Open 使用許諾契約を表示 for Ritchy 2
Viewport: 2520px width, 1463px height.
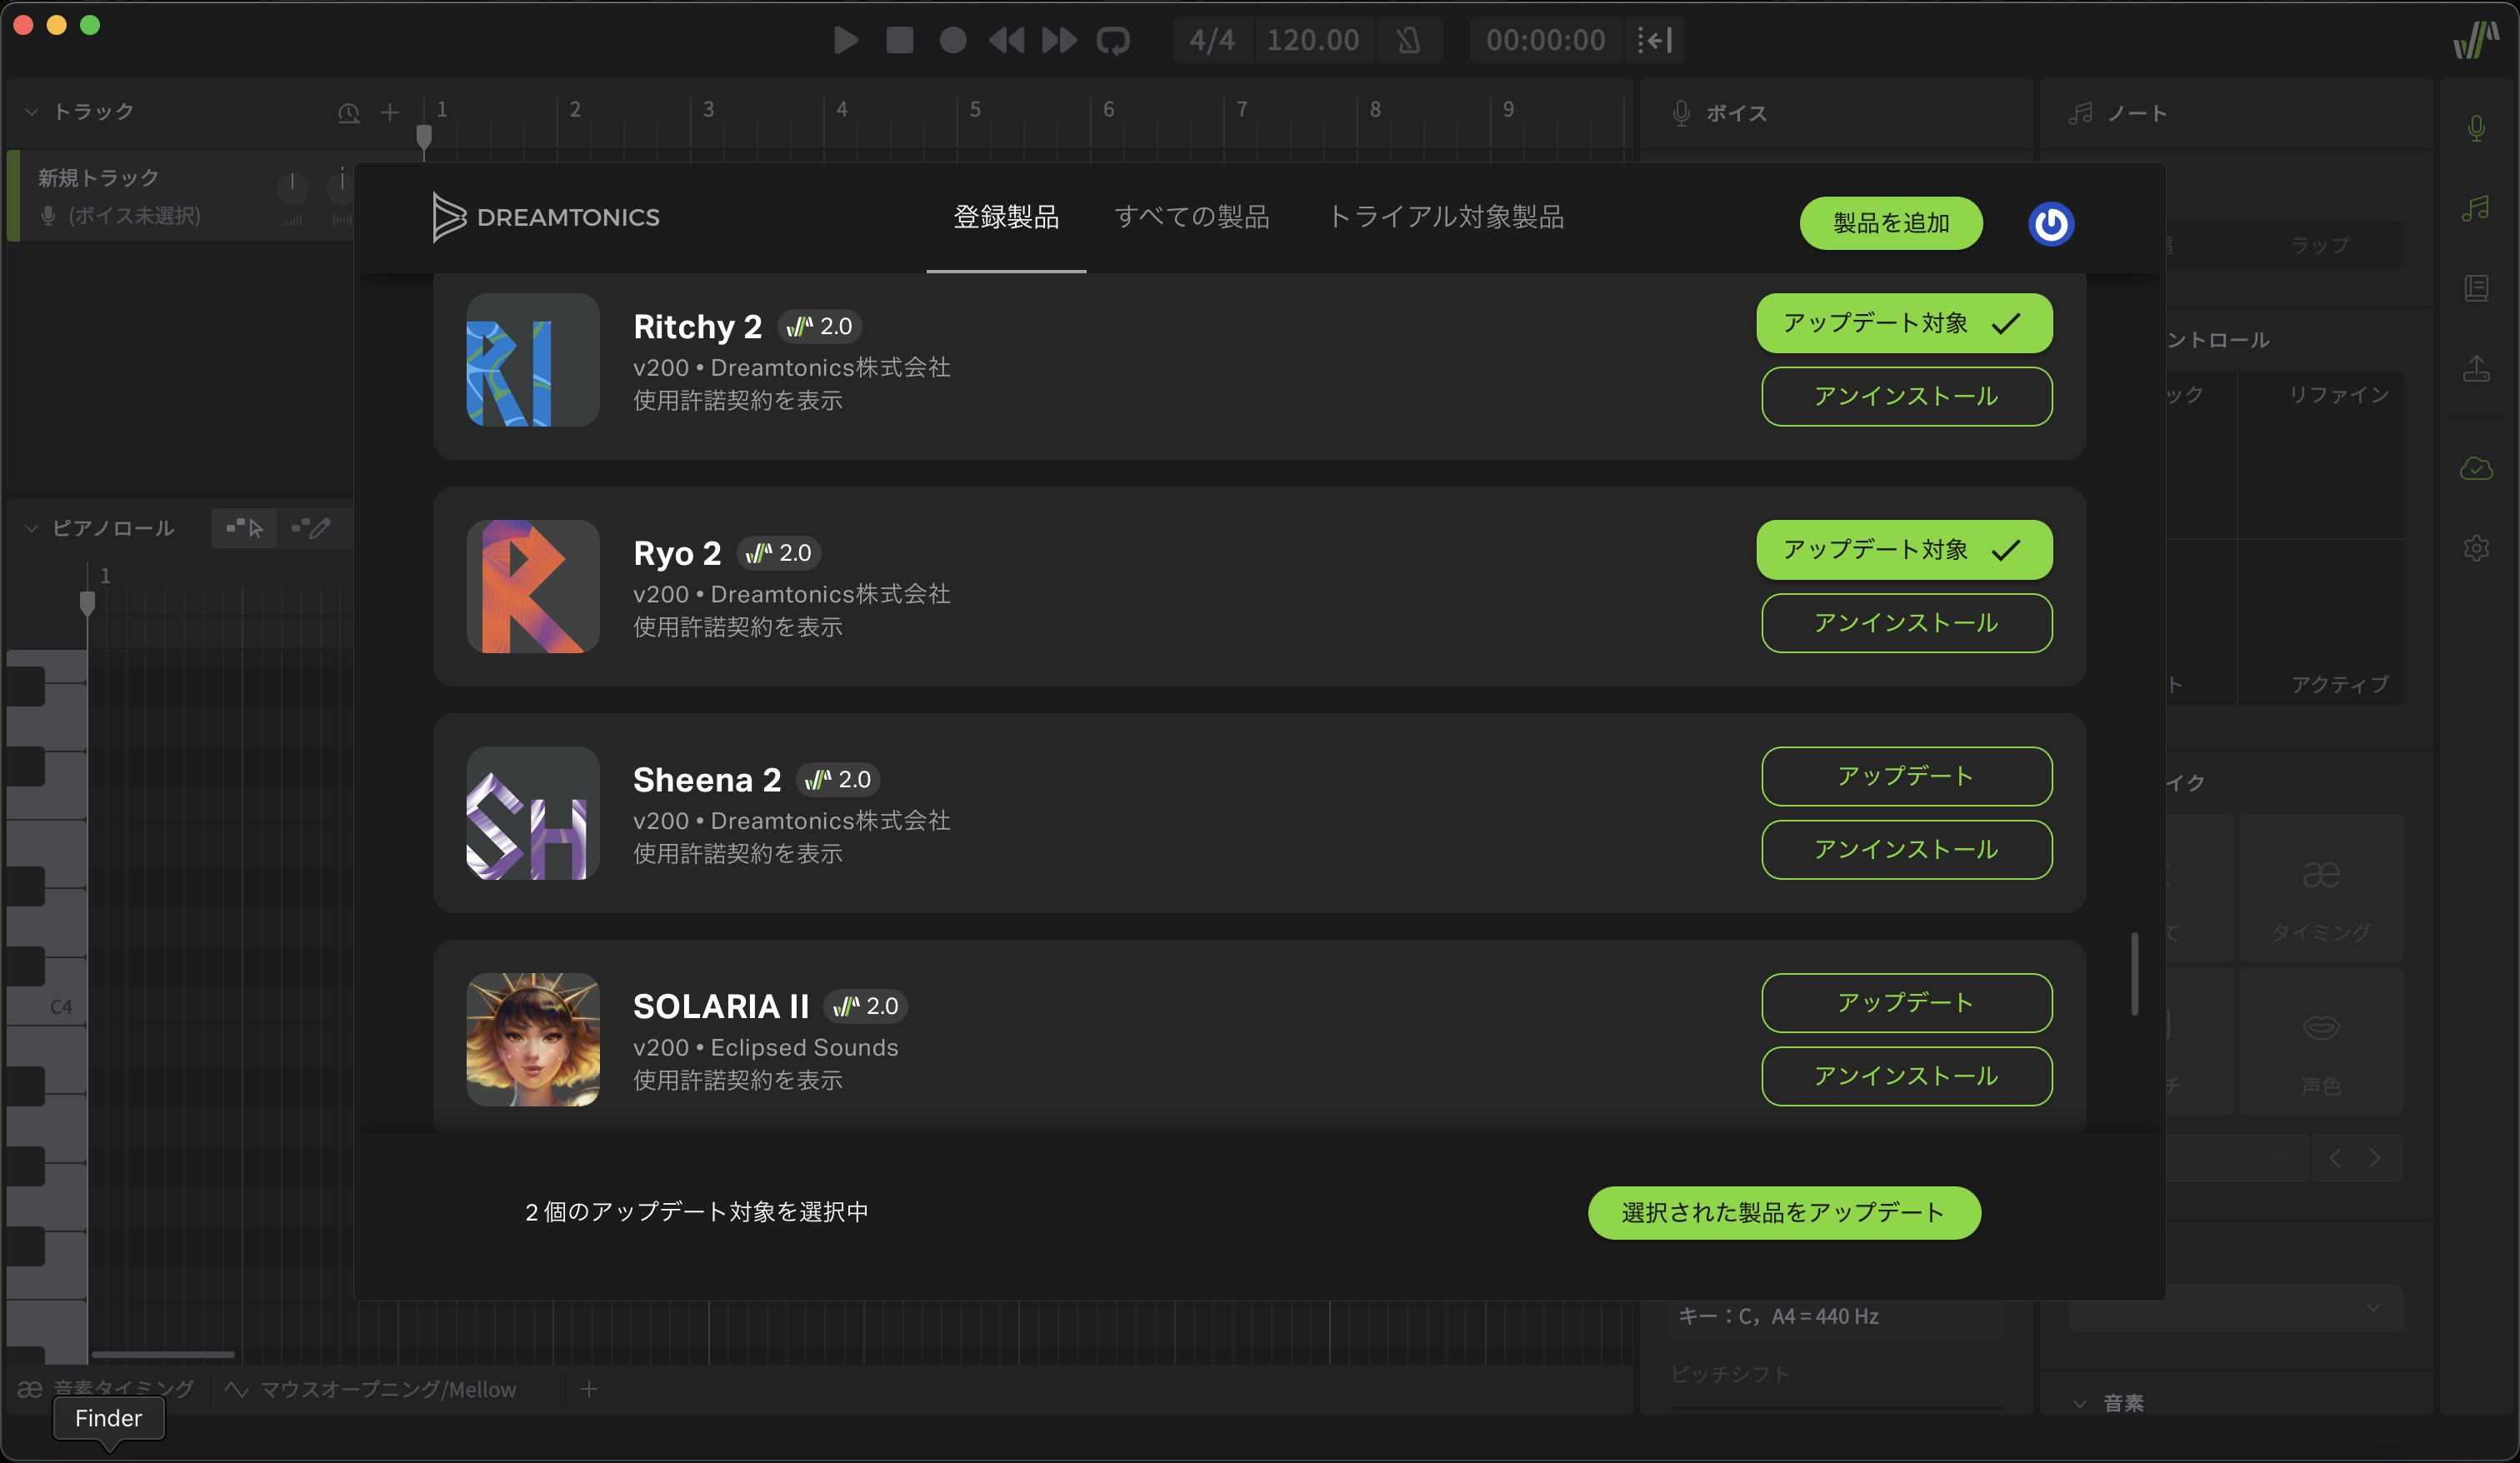738,400
